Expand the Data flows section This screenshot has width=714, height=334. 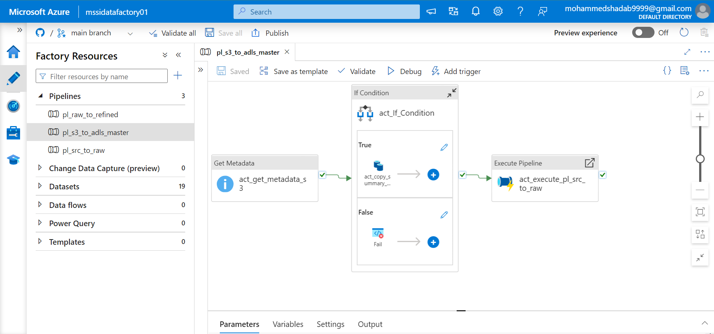coord(40,205)
